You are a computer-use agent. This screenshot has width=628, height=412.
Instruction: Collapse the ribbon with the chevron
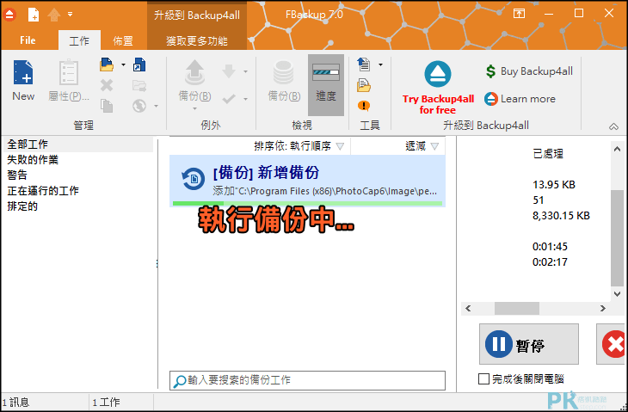point(613,126)
